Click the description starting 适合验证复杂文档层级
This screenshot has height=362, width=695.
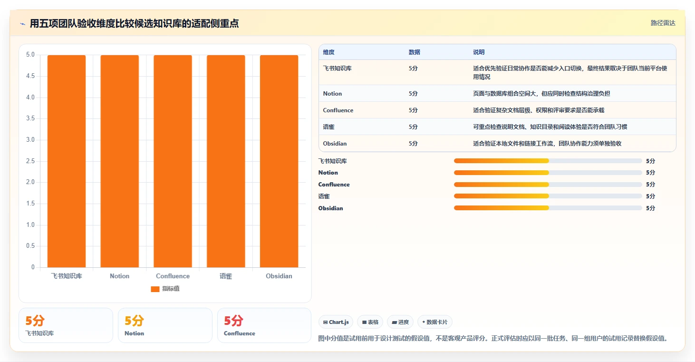tap(539, 110)
